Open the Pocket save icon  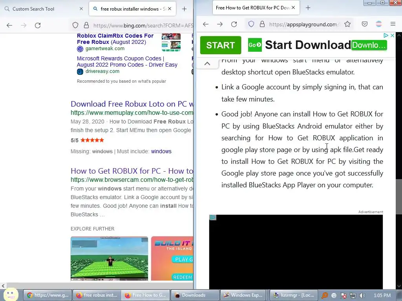365,24
